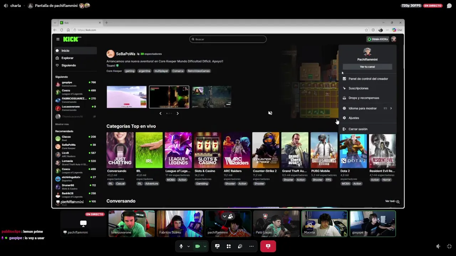
Task: Open elchiringuitotv recommended channel
Action: pyautogui.click(x=76, y=178)
